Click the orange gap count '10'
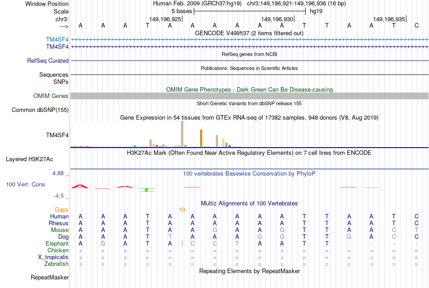 point(182,210)
